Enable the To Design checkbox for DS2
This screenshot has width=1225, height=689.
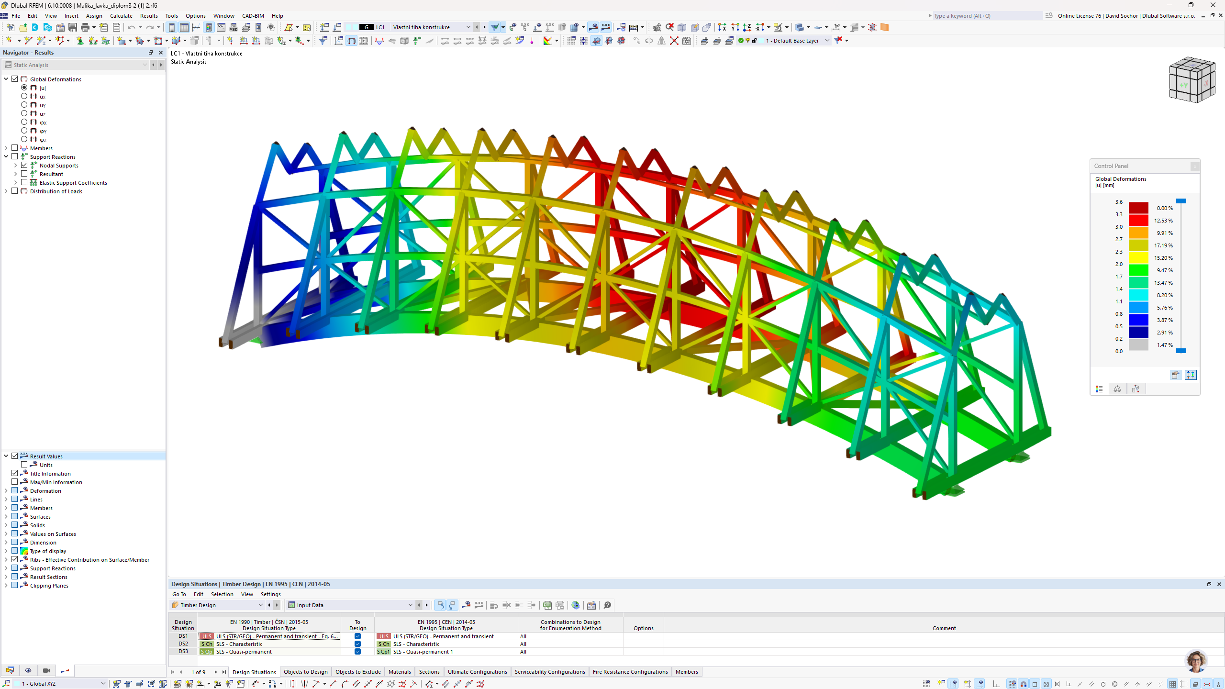click(357, 644)
